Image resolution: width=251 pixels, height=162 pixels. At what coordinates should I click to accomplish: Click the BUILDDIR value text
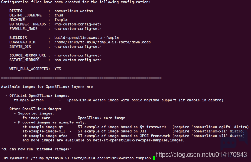pos(86,37)
